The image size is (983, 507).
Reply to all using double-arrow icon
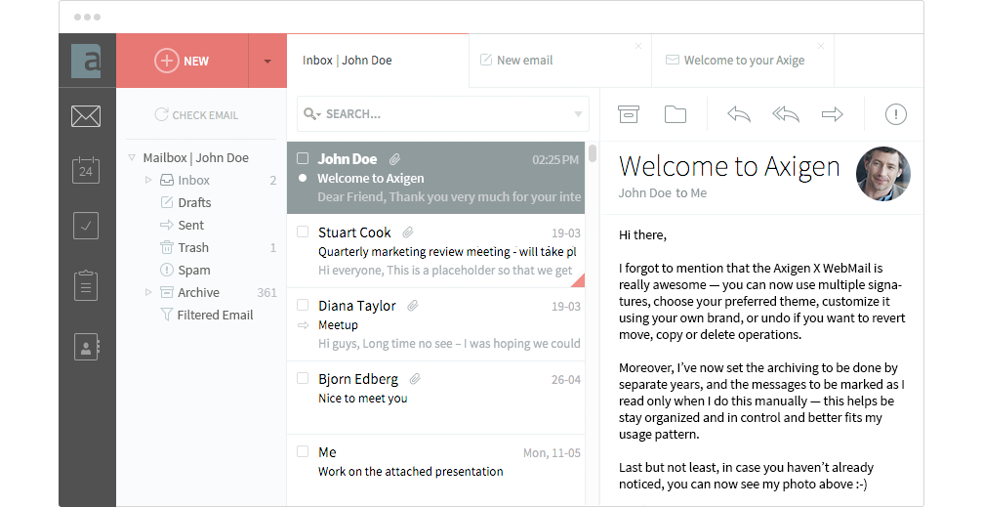(786, 114)
